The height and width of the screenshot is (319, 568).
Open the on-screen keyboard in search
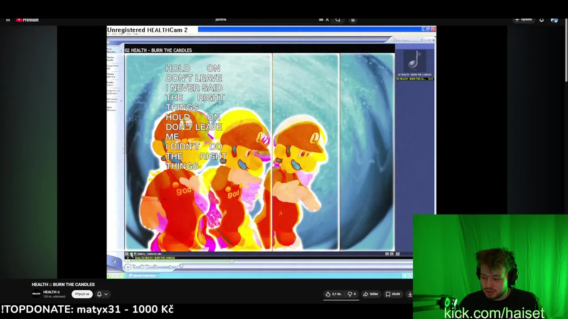tap(321, 19)
